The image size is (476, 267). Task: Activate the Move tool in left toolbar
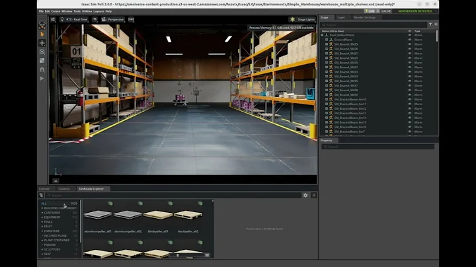click(x=42, y=43)
